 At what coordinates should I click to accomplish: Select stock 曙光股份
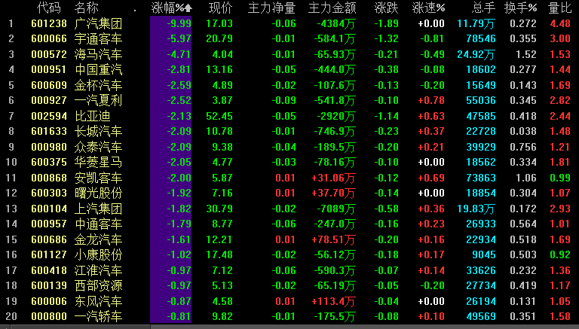(98, 193)
